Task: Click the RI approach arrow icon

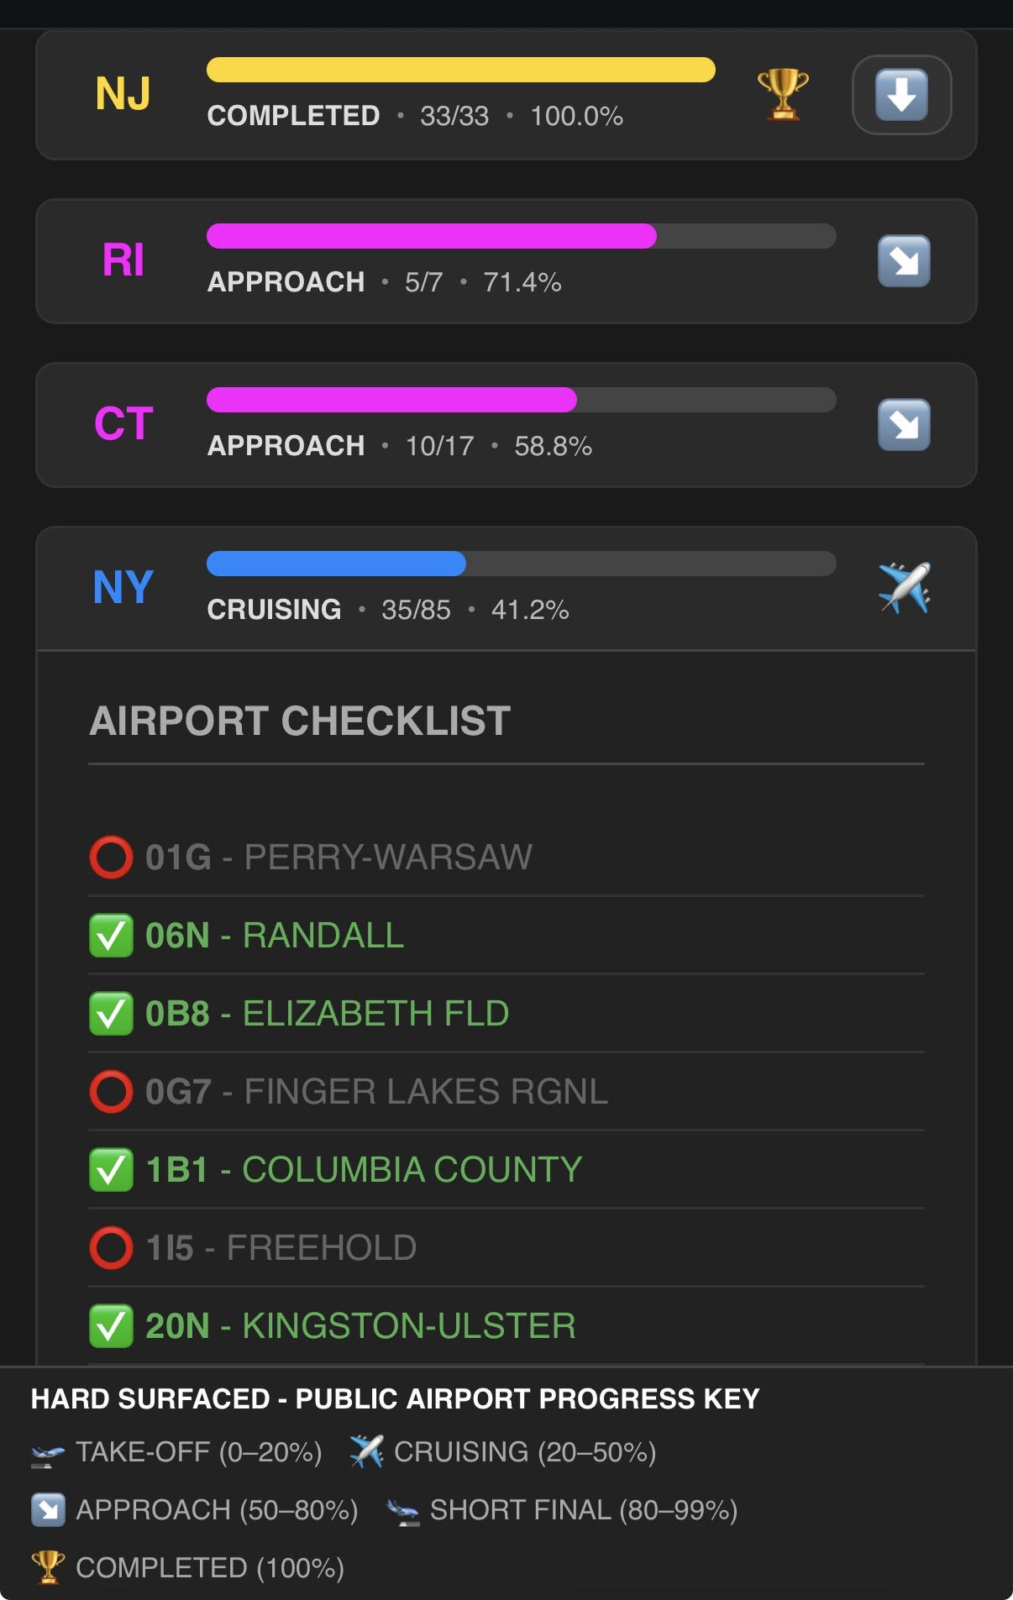Action: [x=904, y=261]
